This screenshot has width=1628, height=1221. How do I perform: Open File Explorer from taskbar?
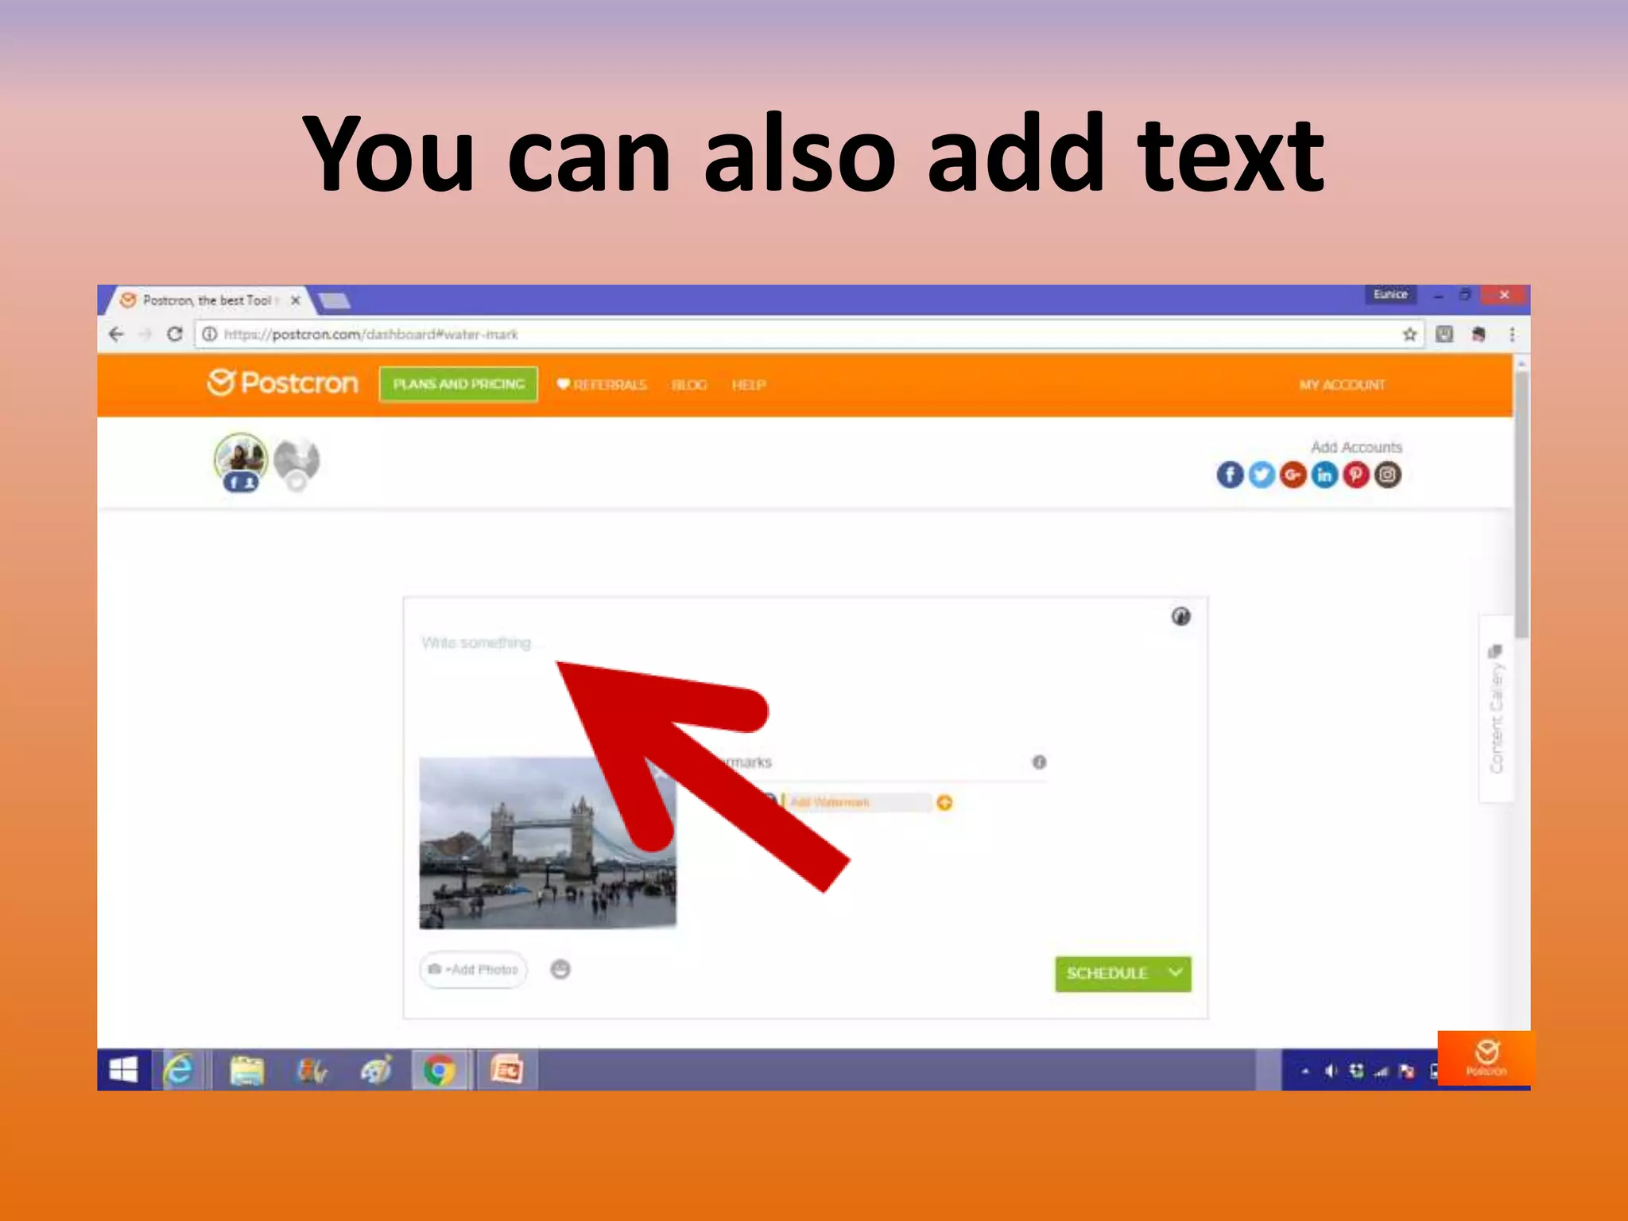246,1070
